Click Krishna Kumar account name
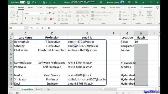The height and width of the screenshot is (94, 168). click(113, 2)
